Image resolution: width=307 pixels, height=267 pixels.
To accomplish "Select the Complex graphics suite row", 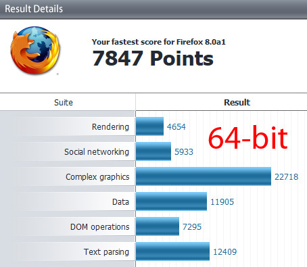I will click(97, 177).
